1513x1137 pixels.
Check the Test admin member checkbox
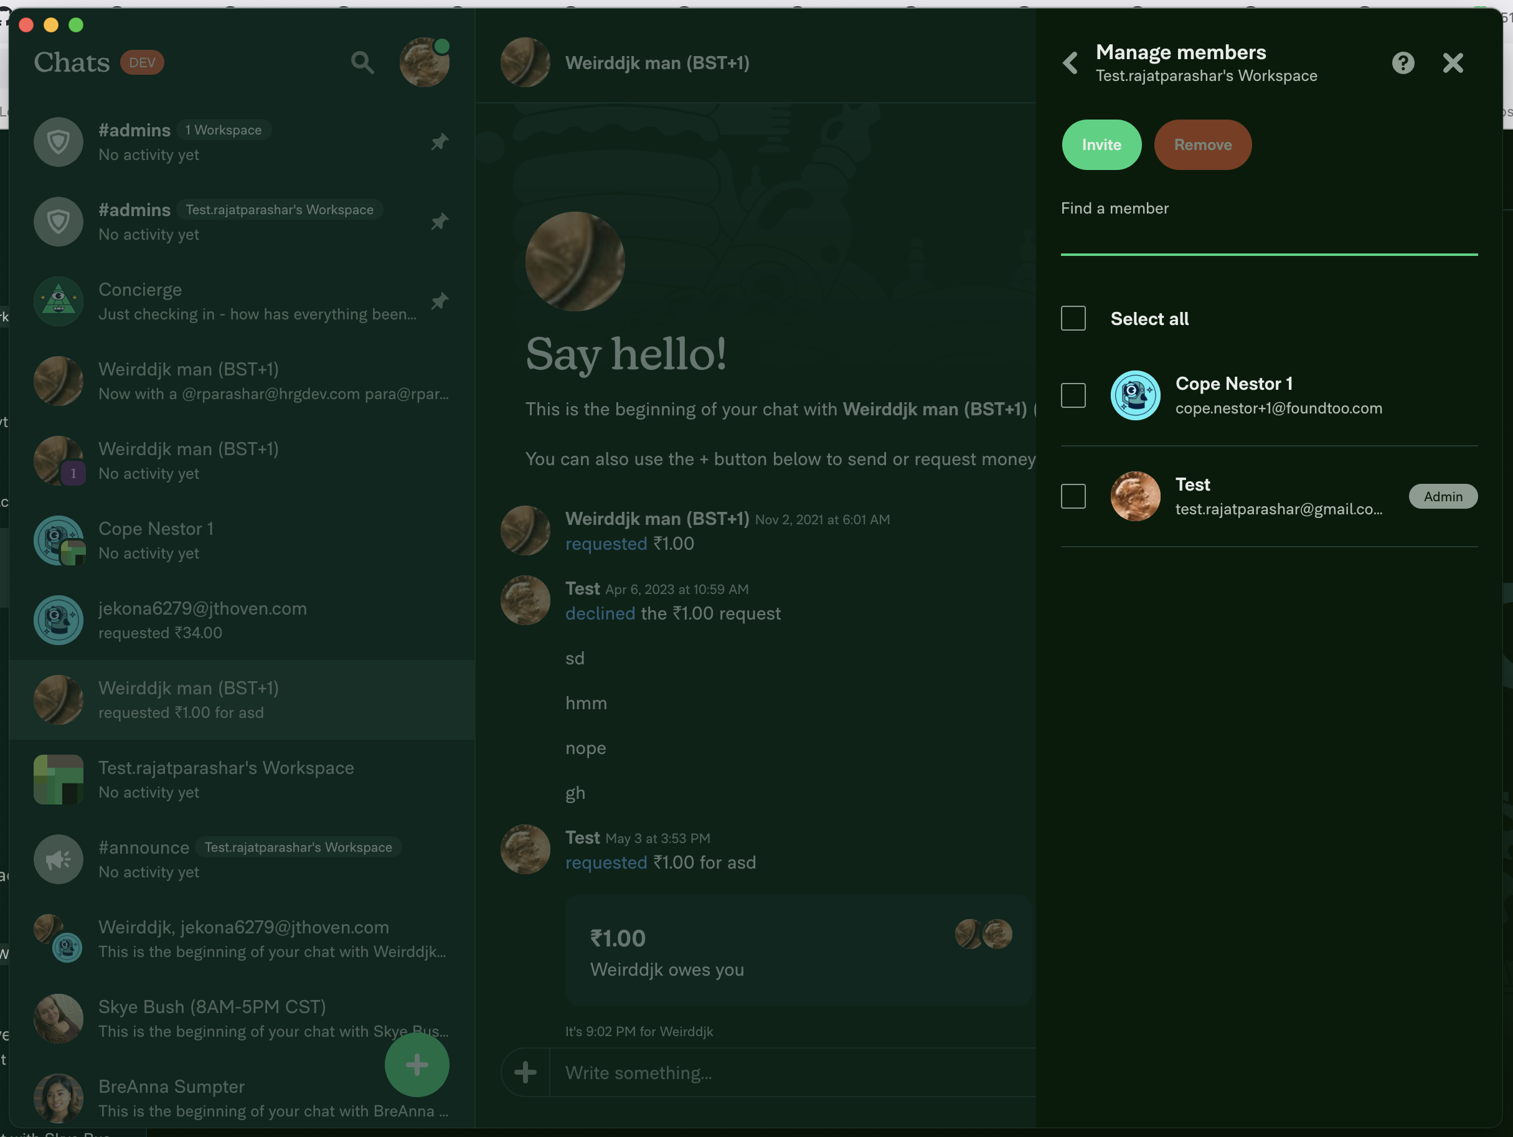click(1073, 496)
